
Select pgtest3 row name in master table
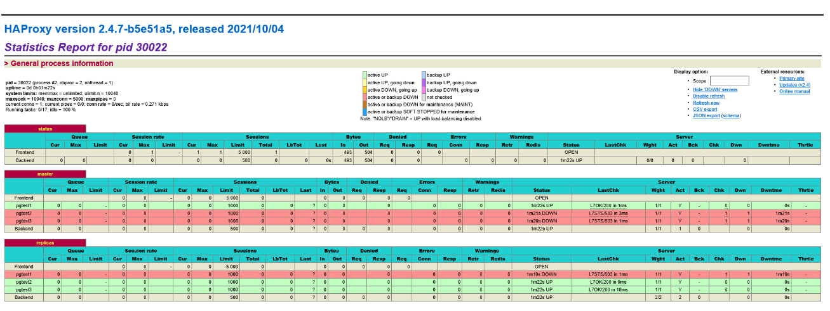(x=25, y=220)
